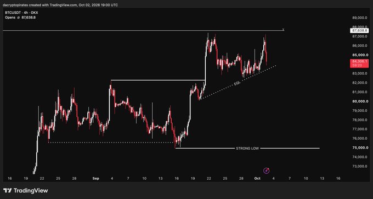The width and height of the screenshot is (373, 199).
Task: Click the 76,000.0 price axis label
Action: point(359,138)
